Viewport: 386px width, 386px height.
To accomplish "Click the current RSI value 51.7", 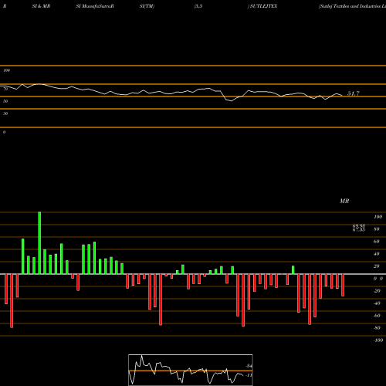I will click(x=354, y=93).
